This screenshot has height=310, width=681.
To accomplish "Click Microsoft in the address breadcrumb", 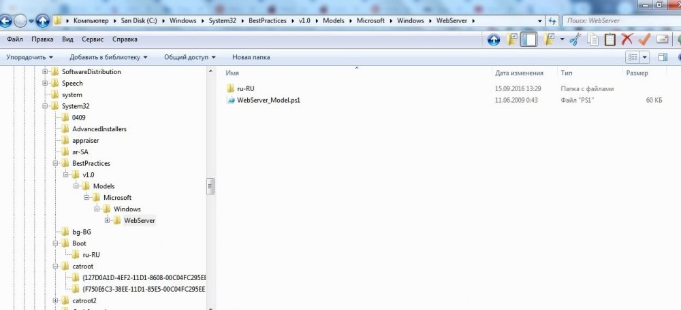I will (x=371, y=20).
